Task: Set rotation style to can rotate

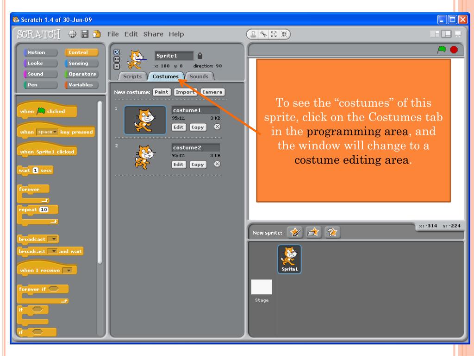Action: tap(117, 52)
